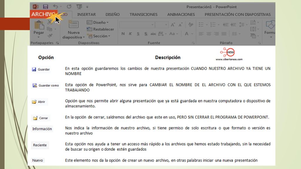Image resolution: width=301 pixels, height=169 pixels.
Task: Click the font color A button
Action: point(187,34)
